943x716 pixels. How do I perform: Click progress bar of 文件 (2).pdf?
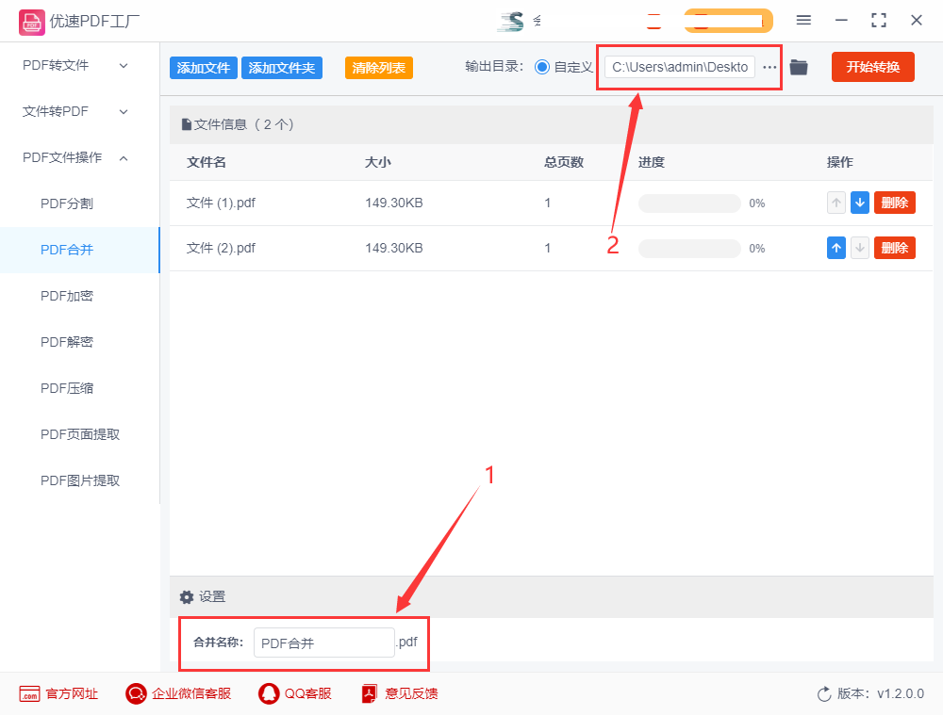pos(689,248)
